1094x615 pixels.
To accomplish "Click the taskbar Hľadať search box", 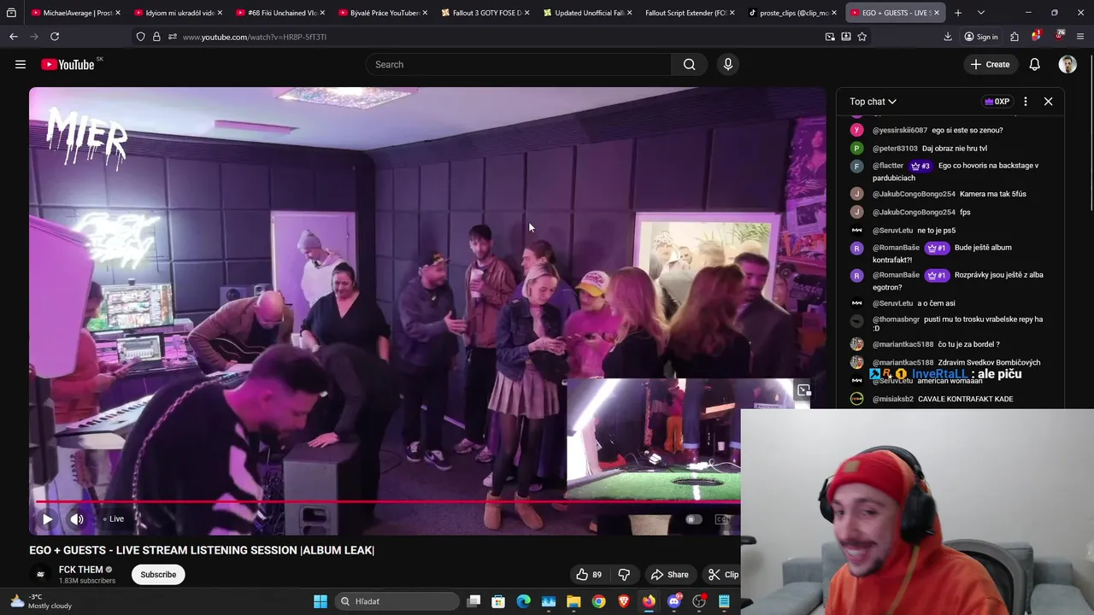I will [x=396, y=601].
